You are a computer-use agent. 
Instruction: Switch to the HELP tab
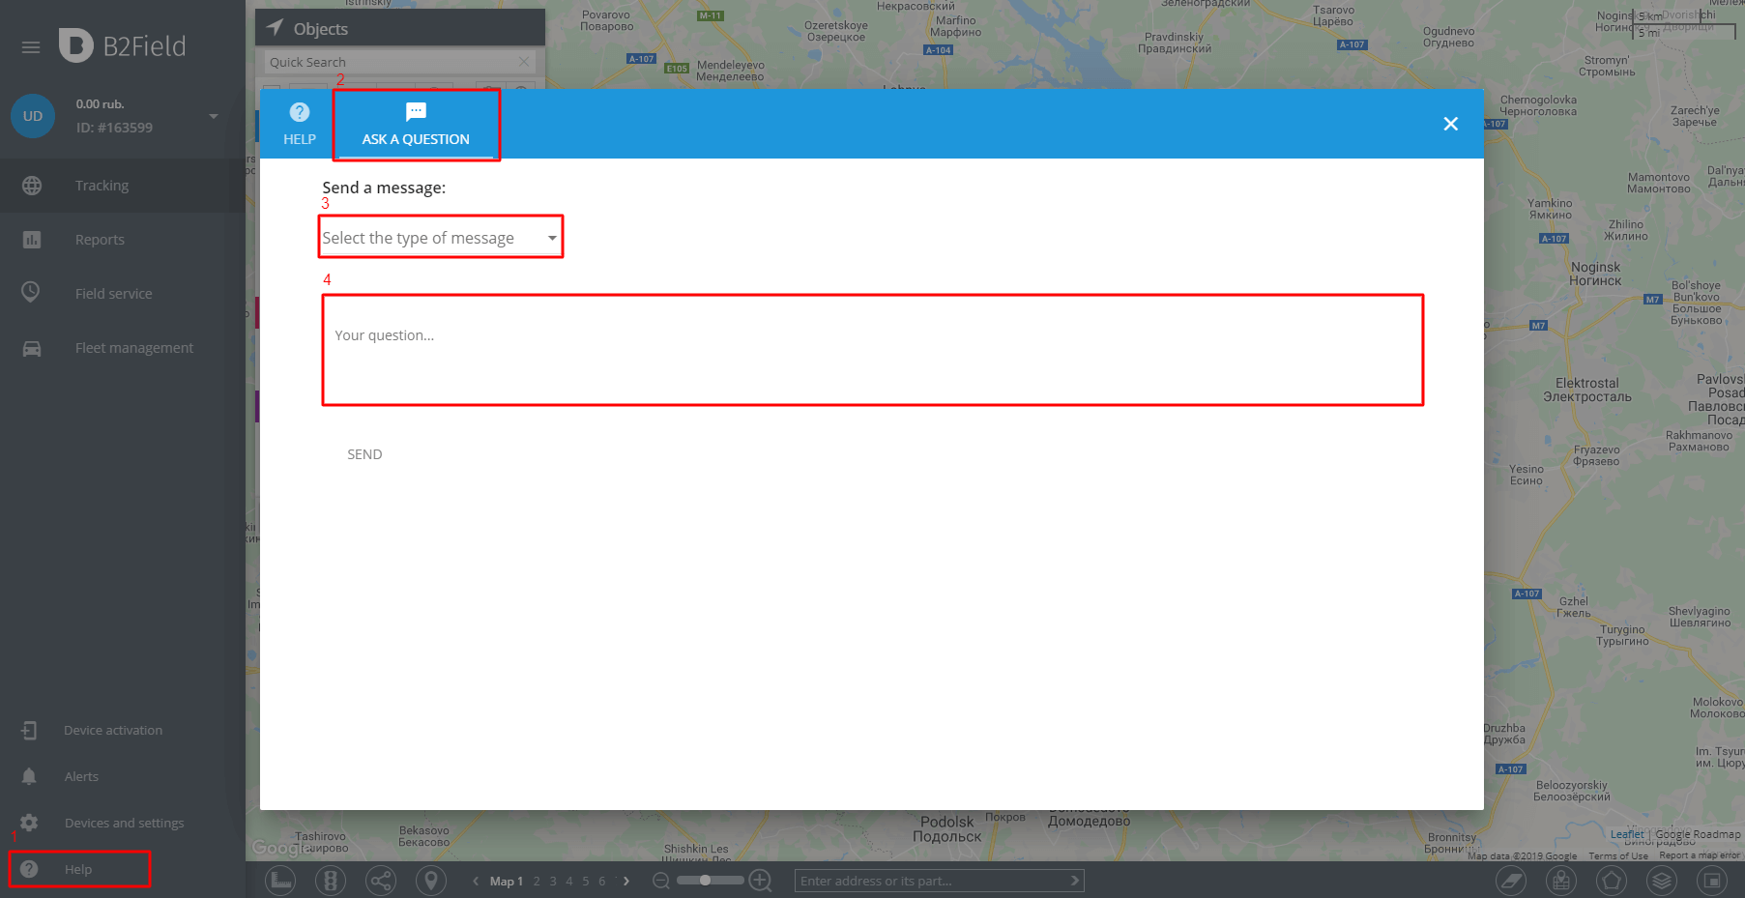click(x=300, y=124)
